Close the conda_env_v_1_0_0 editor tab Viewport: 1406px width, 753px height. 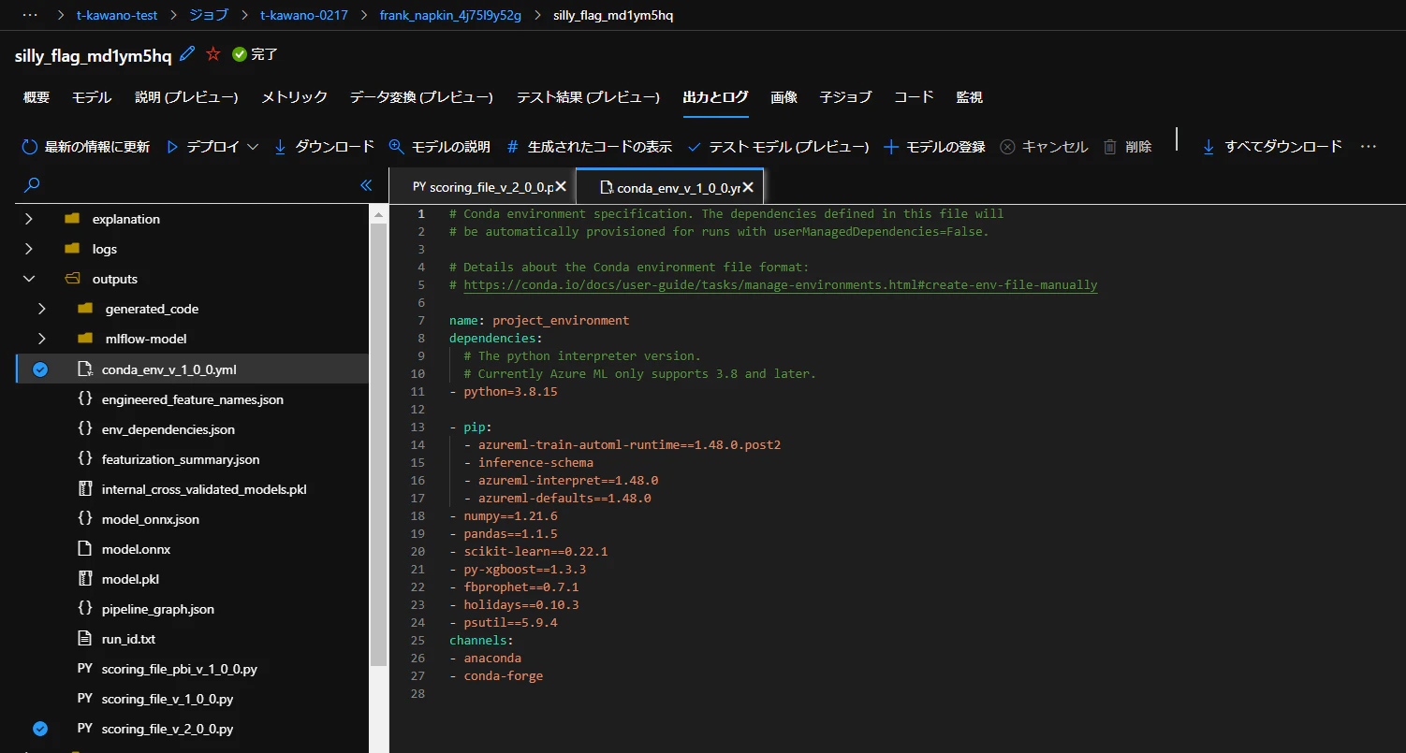[x=749, y=186]
